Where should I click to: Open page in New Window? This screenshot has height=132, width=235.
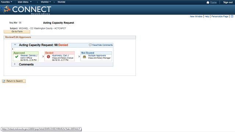click(196, 16)
